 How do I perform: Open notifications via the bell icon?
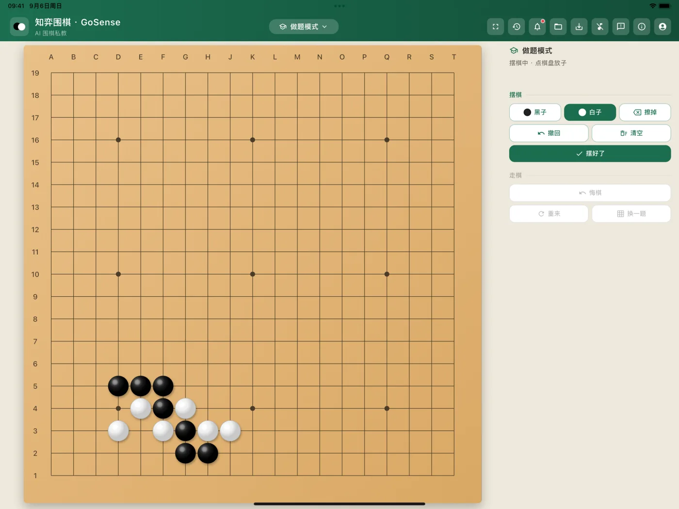click(x=537, y=27)
